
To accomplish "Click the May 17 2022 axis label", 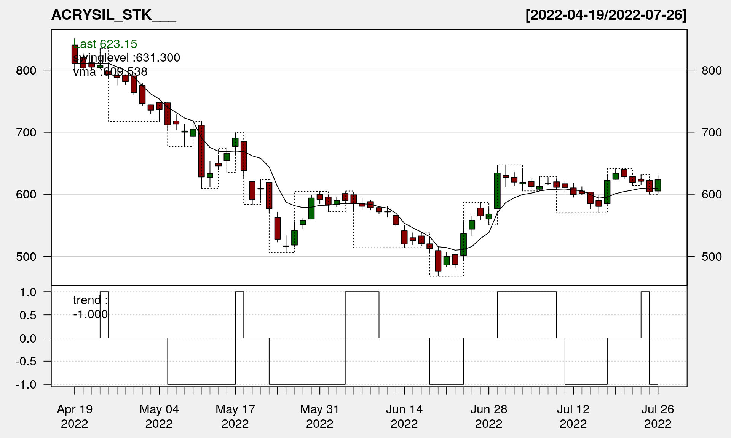I will tap(235, 416).
